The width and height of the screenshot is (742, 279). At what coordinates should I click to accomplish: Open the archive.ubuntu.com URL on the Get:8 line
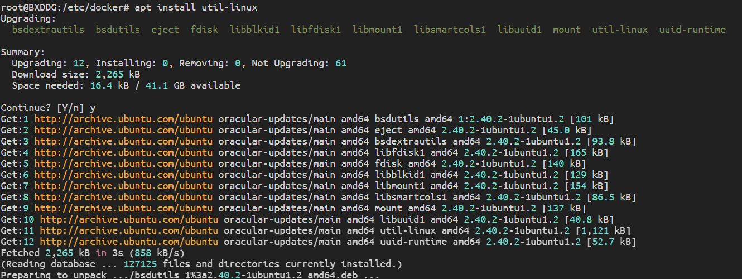tap(123, 197)
